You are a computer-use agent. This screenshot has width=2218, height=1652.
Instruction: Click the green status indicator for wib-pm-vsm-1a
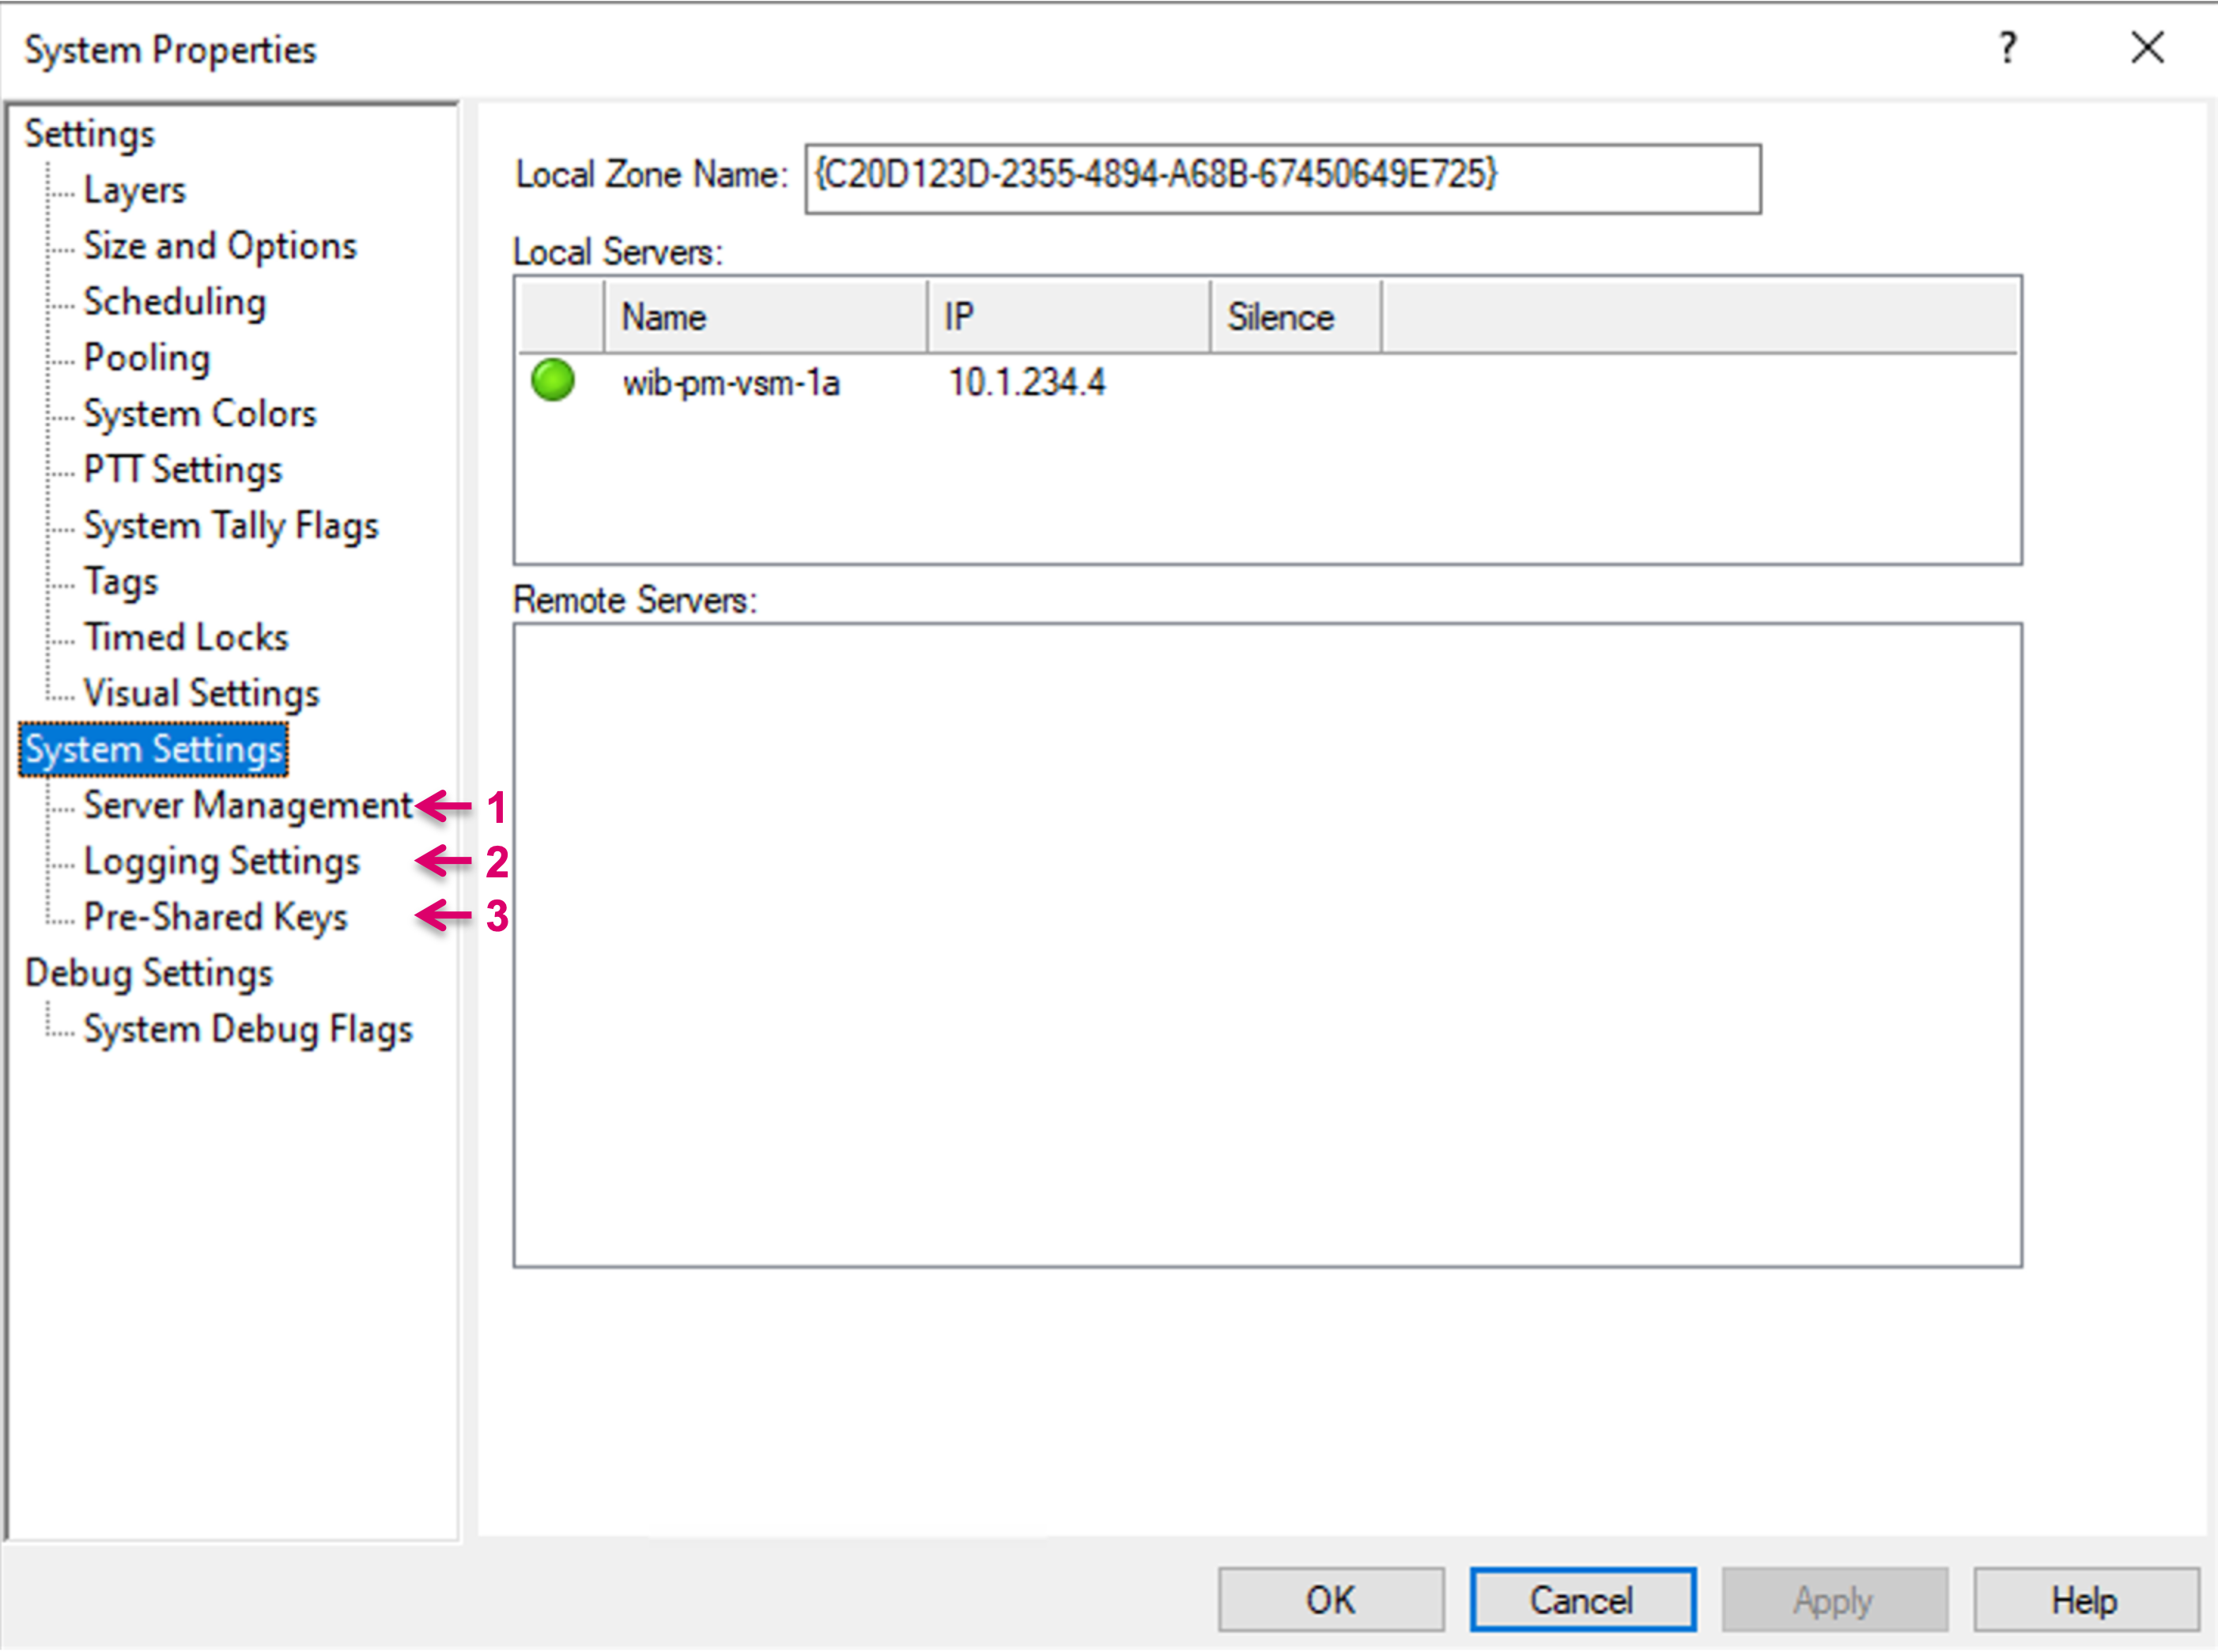coord(552,381)
